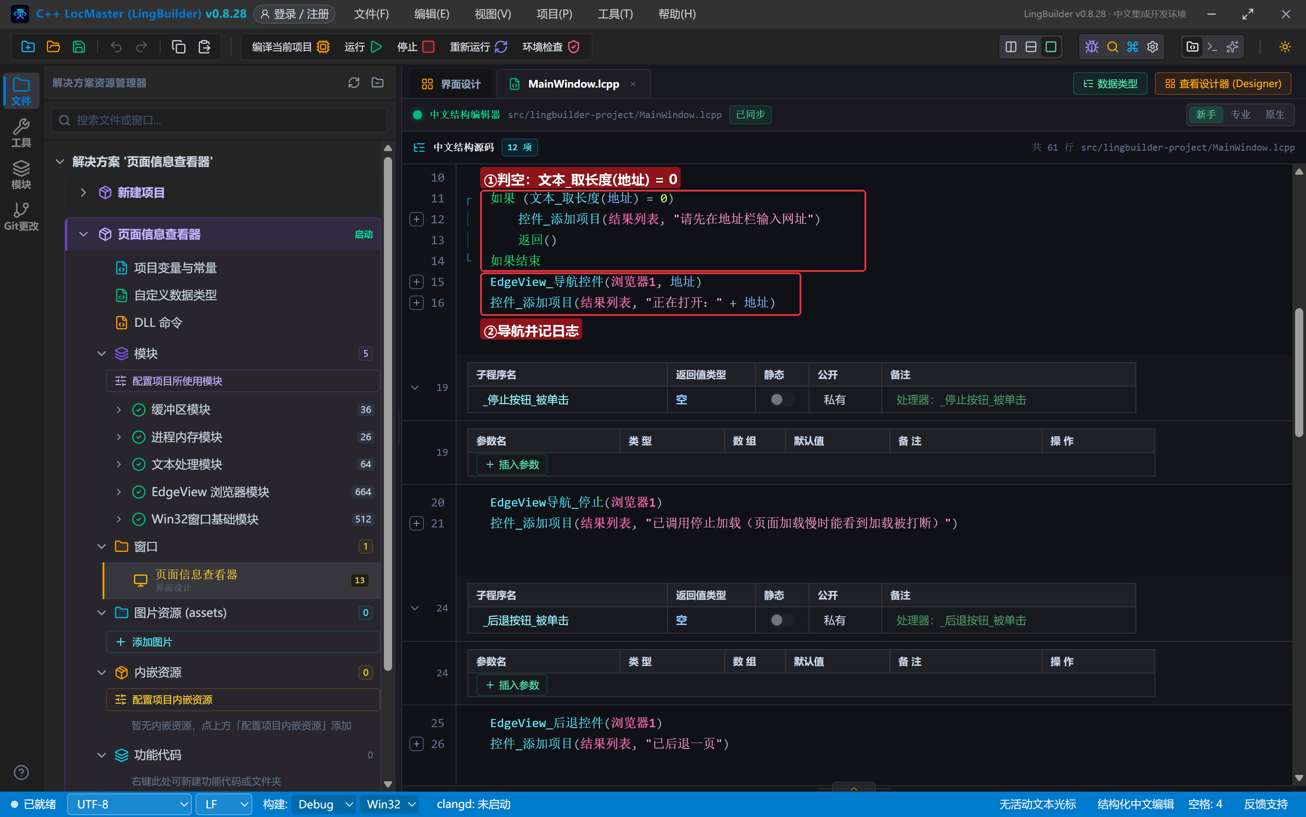Select the 新手 editing mode
This screenshot has height=817, width=1306.
pyautogui.click(x=1206, y=114)
